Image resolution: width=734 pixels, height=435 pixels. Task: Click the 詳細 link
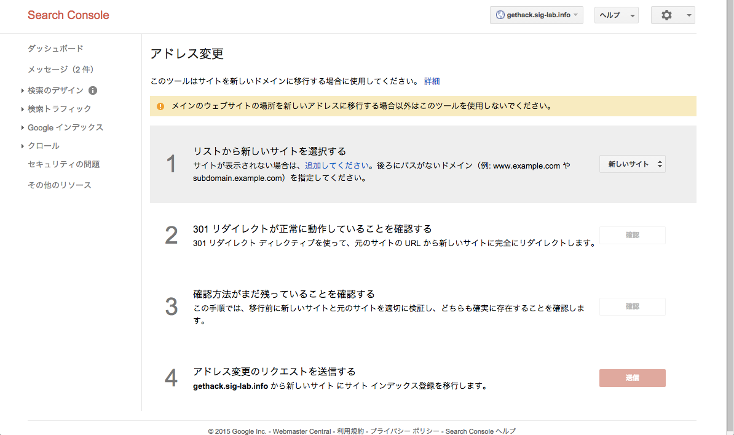pyautogui.click(x=432, y=81)
